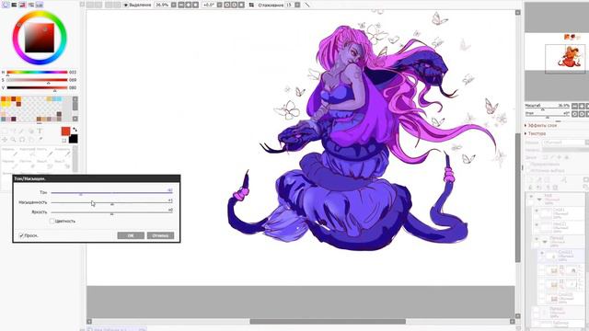This screenshot has width=589, height=331.
Task: Toggle the second checkbox under the lock icons
Action: click(x=527, y=171)
